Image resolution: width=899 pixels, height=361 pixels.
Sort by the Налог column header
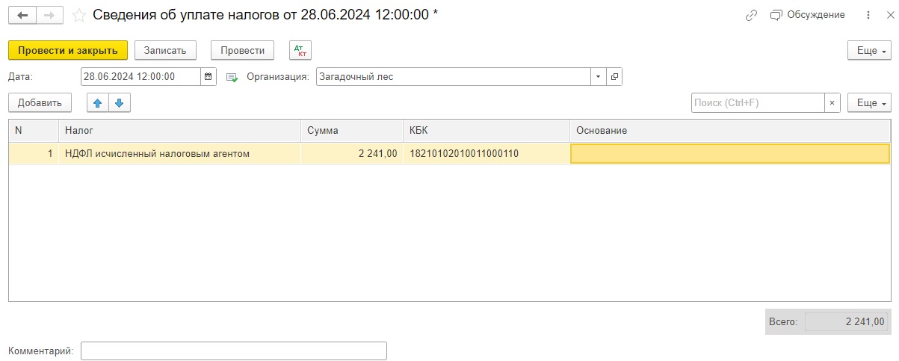coord(179,131)
